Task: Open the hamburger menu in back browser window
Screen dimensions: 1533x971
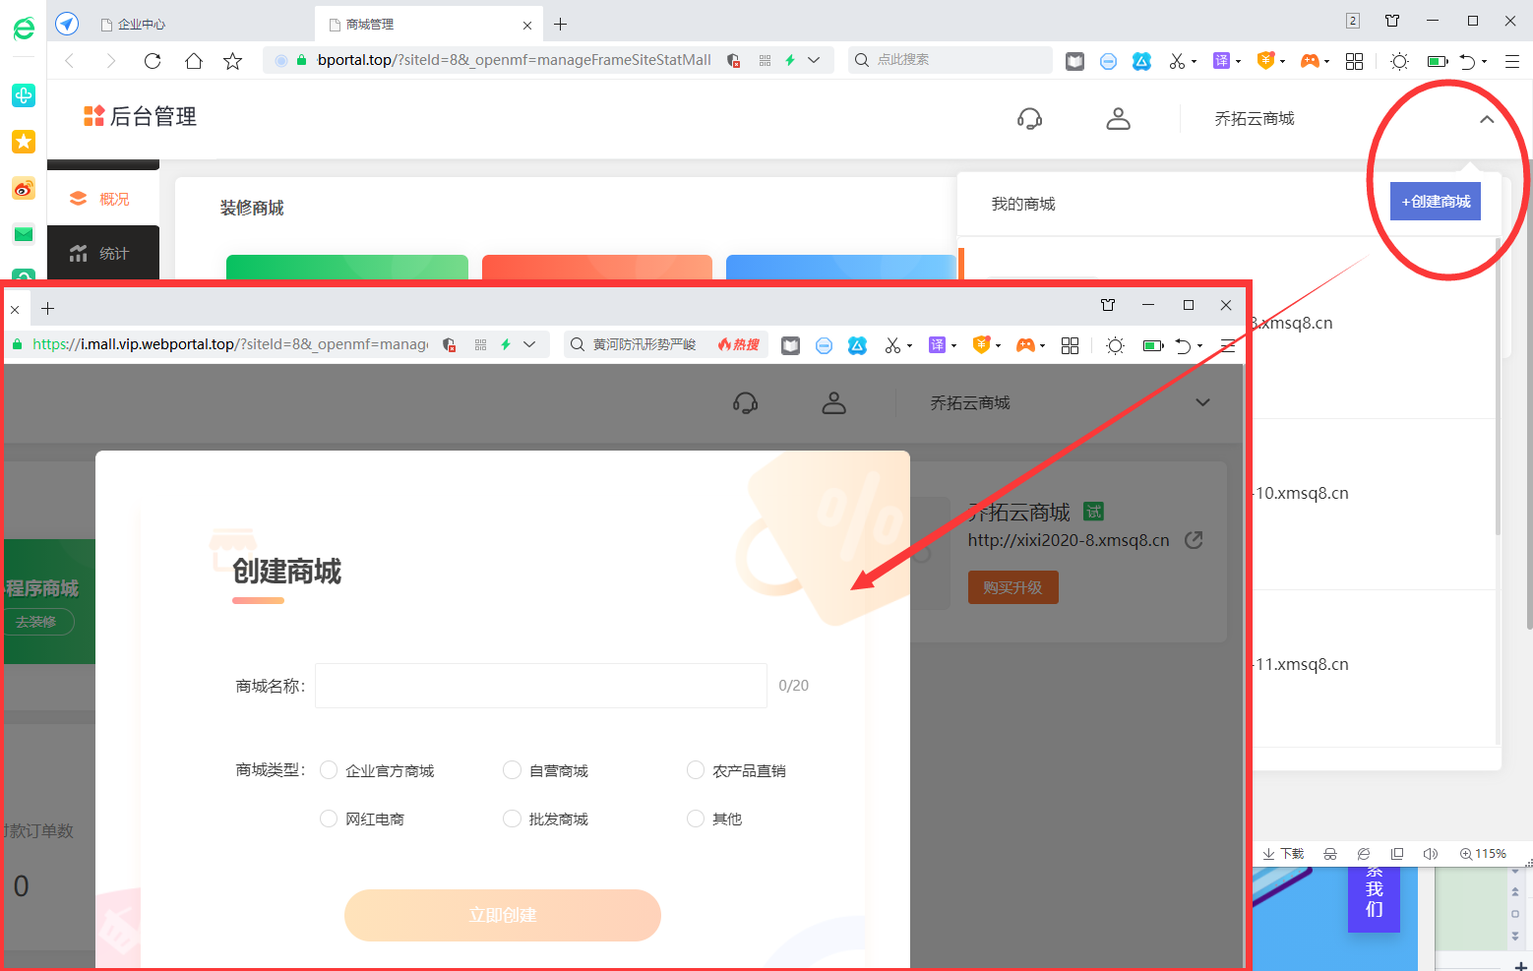Action: tap(1512, 61)
